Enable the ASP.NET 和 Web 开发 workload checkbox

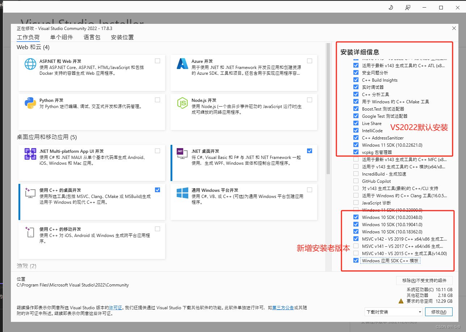click(158, 61)
